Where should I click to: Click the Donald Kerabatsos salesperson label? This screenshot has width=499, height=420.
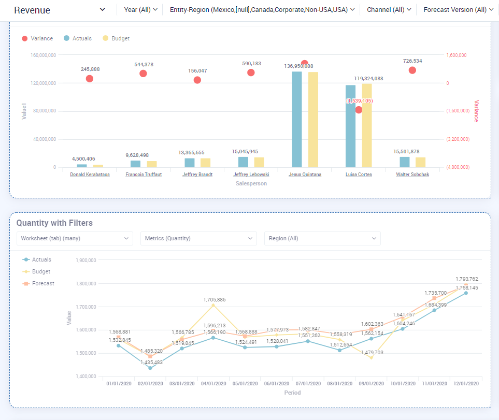[x=90, y=175]
